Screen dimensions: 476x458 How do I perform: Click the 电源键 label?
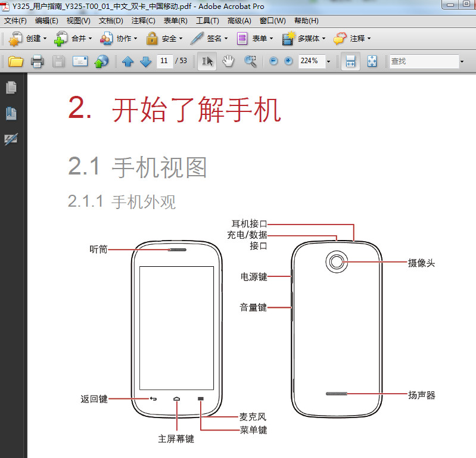tap(254, 276)
